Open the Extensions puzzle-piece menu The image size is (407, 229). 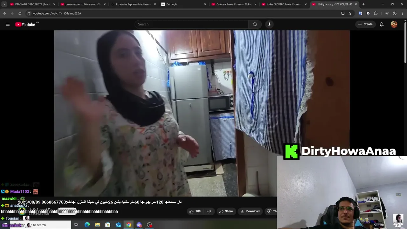pos(376,13)
